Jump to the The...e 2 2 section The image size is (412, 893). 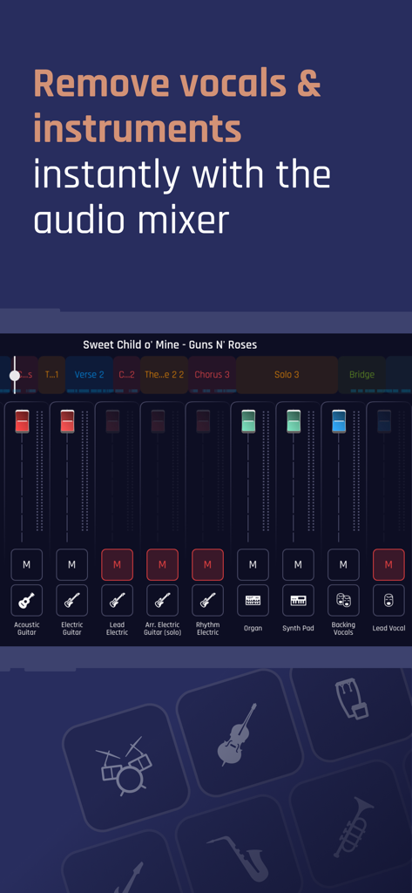click(165, 375)
